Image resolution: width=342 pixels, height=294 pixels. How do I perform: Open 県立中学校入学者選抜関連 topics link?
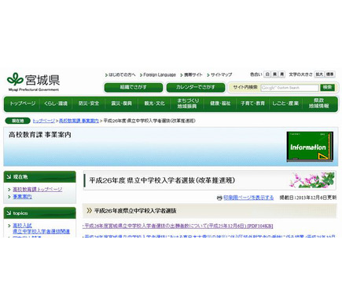click(x=42, y=231)
